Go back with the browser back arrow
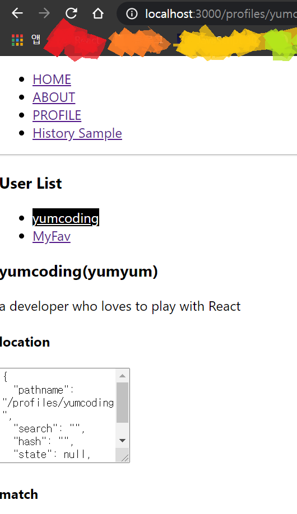 click(x=17, y=13)
